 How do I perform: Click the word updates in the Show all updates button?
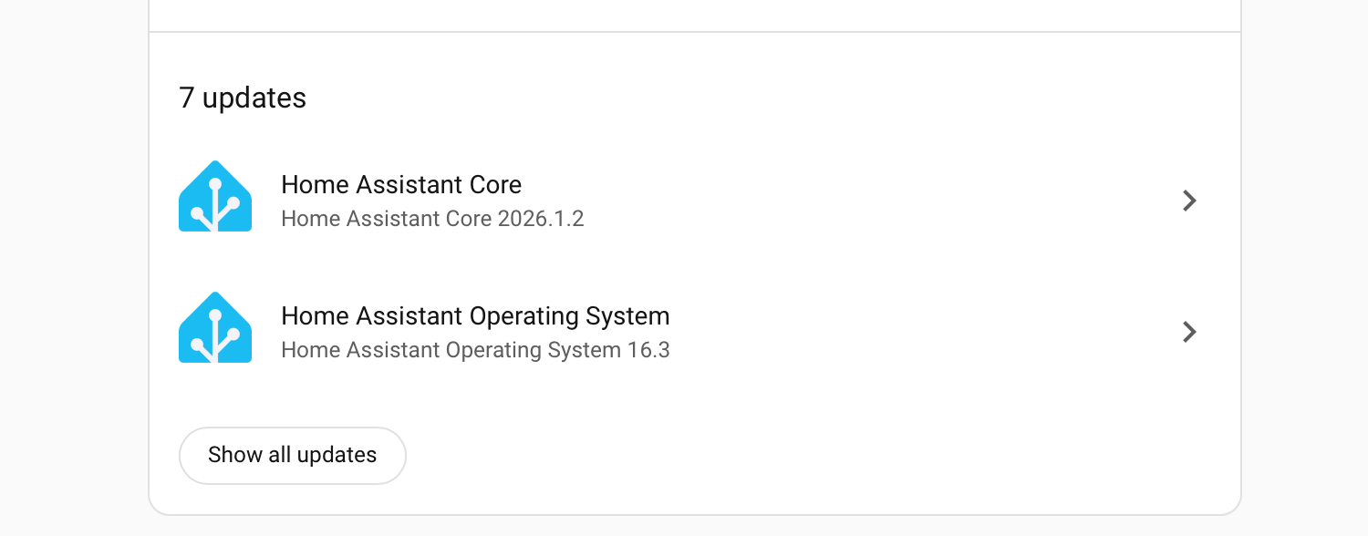(337, 455)
